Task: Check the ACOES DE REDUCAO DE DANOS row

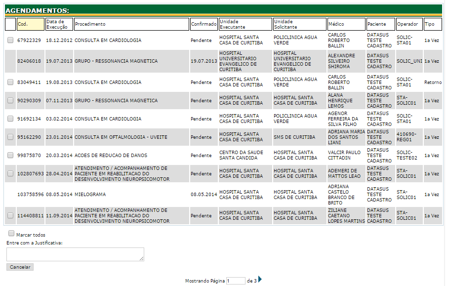Action: [x=11, y=155]
